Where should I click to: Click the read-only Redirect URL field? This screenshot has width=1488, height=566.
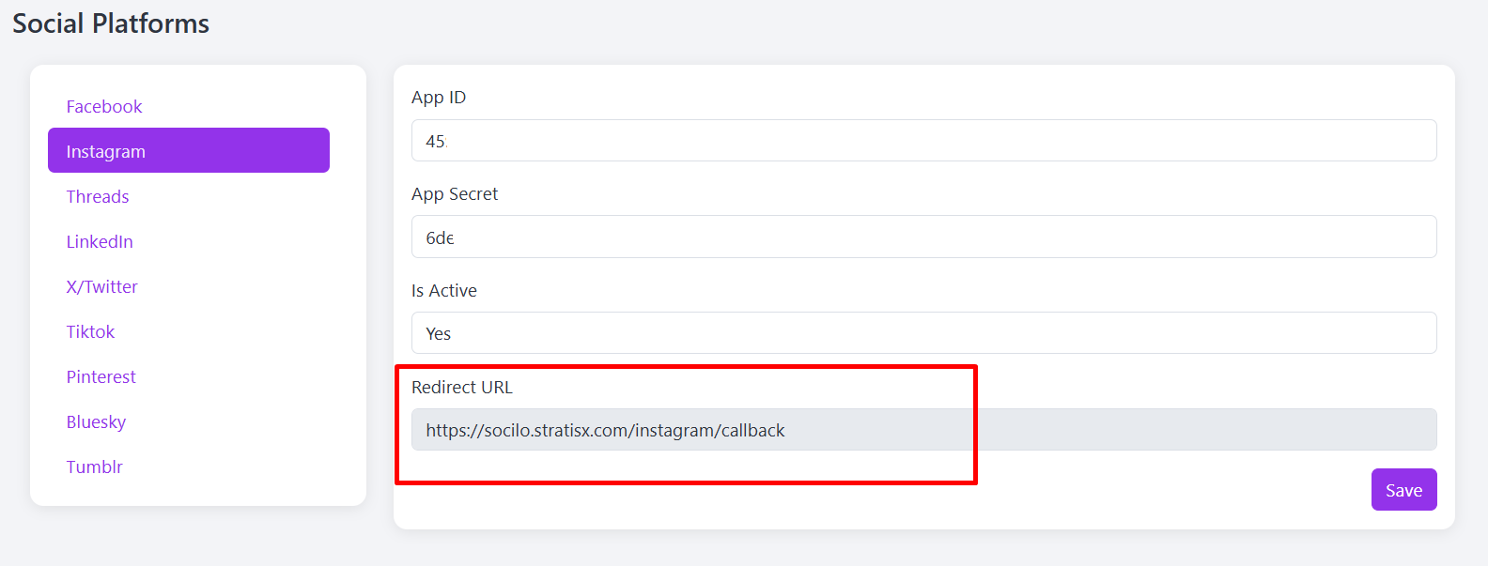pos(923,430)
